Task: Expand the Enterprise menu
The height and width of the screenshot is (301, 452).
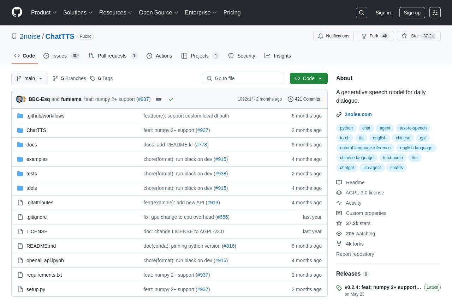Action: point(201,13)
